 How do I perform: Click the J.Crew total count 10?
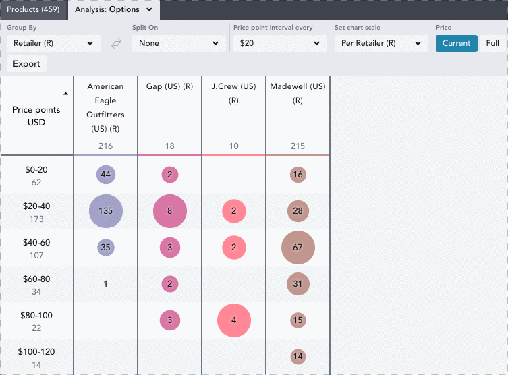233,146
